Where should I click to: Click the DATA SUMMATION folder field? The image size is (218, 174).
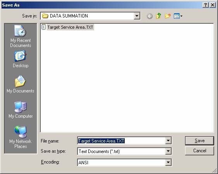point(87,16)
